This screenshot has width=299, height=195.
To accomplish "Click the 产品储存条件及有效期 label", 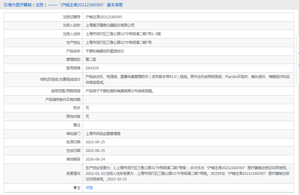I will pos(63,100).
